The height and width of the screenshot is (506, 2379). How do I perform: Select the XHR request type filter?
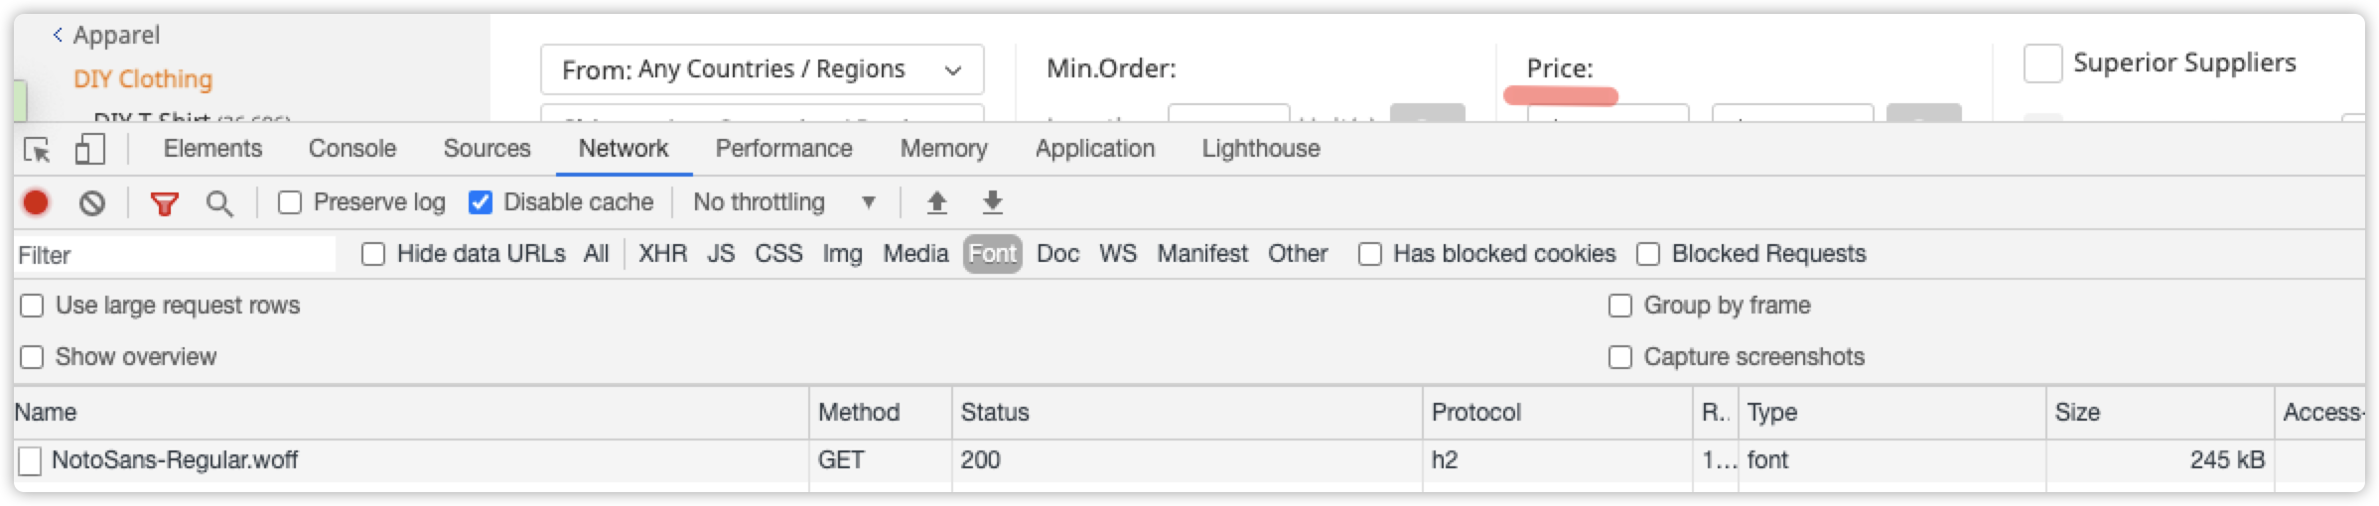point(663,254)
